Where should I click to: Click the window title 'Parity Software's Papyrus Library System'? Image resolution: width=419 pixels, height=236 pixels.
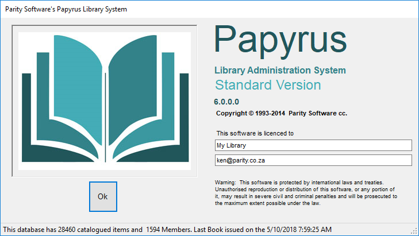(66, 9)
